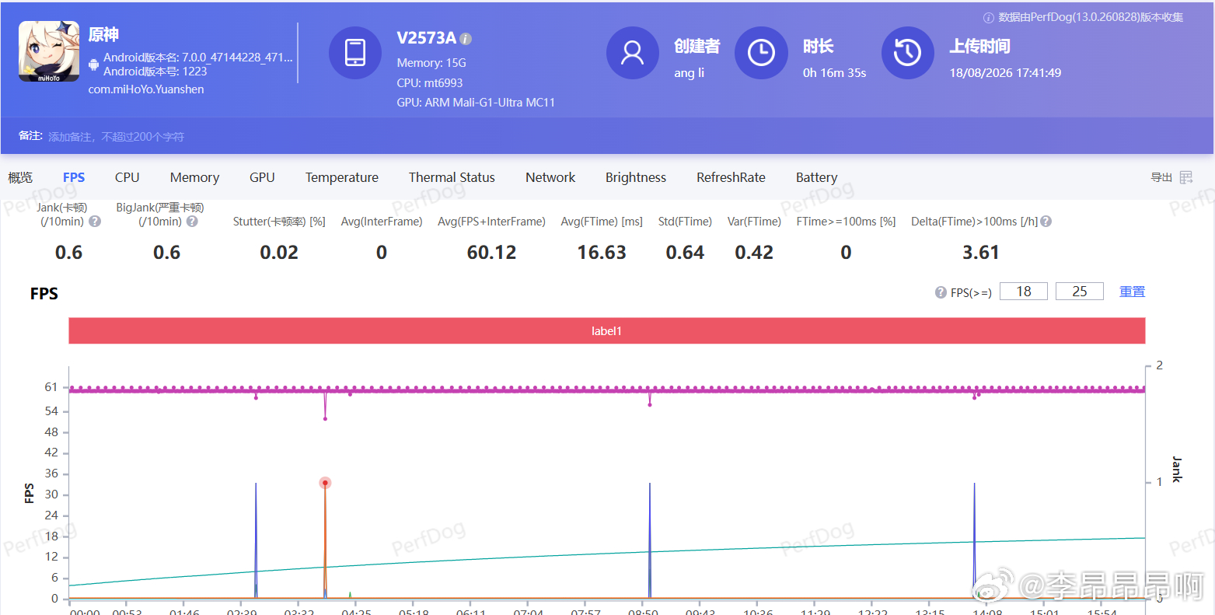The width and height of the screenshot is (1215, 615).
Task: Click the duration clock icon
Action: pyautogui.click(x=761, y=53)
